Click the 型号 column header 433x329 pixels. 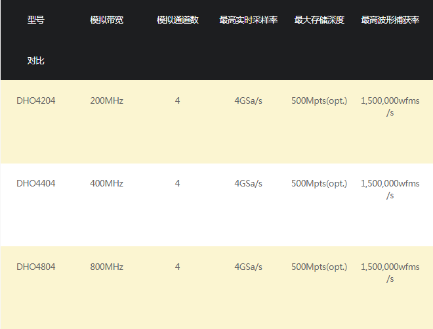(36, 20)
